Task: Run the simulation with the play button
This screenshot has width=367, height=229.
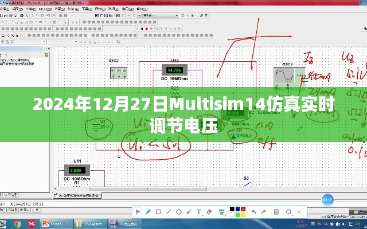Action: pos(138,29)
